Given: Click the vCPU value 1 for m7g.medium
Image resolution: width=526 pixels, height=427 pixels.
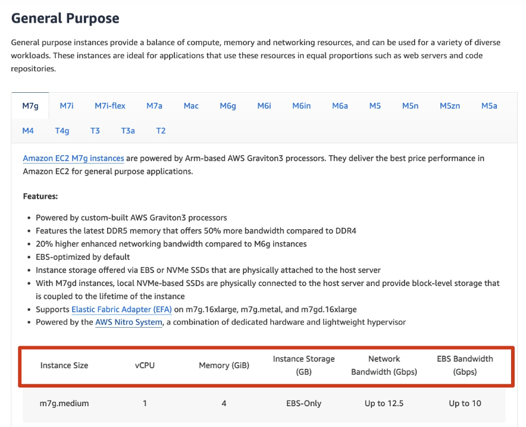Looking at the screenshot, I should (145, 403).
